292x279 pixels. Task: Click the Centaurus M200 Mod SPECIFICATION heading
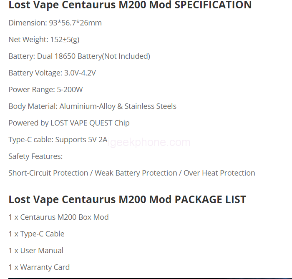coord(130,5)
